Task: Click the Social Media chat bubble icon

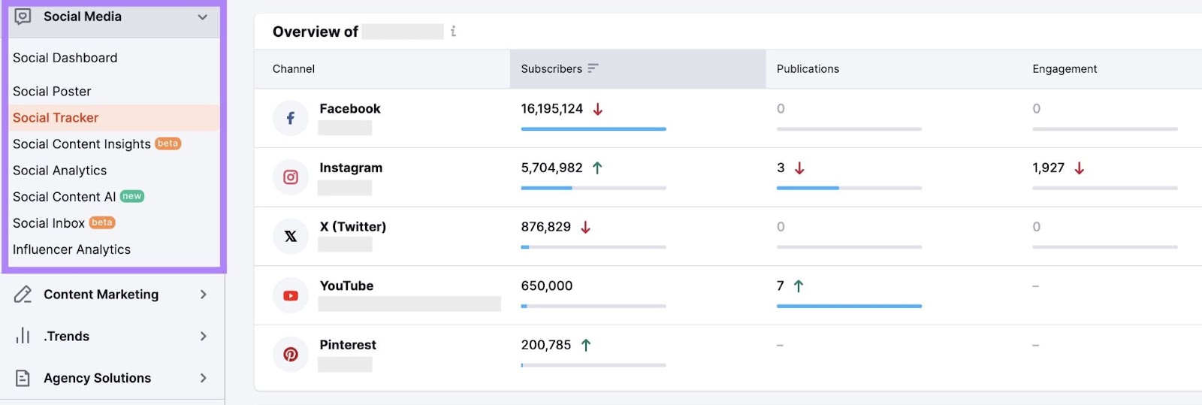Action: [23, 17]
